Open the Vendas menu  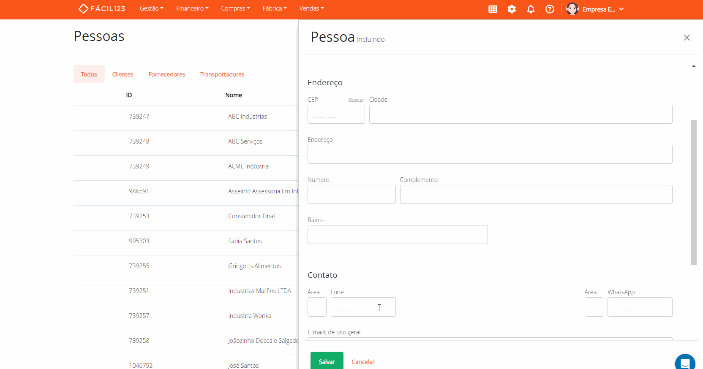point(311,8)
